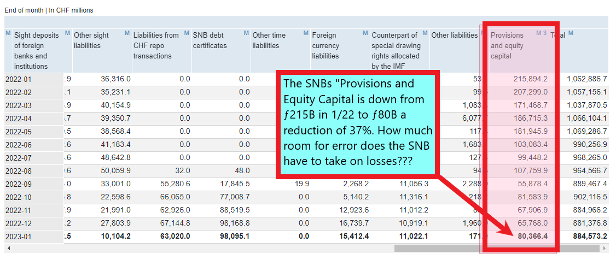Click the 12,923.6 Foreign currency liabilities cell
The image size is (616, 254).
tap(354, 210)
